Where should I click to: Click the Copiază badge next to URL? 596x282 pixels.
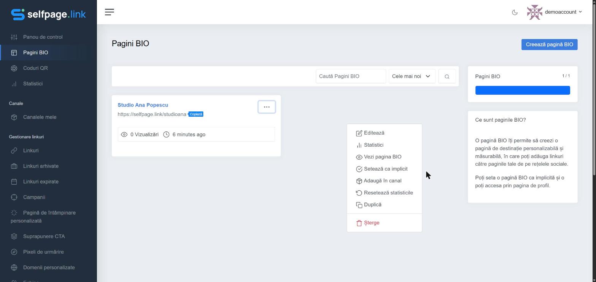click(x=196, y=114)
